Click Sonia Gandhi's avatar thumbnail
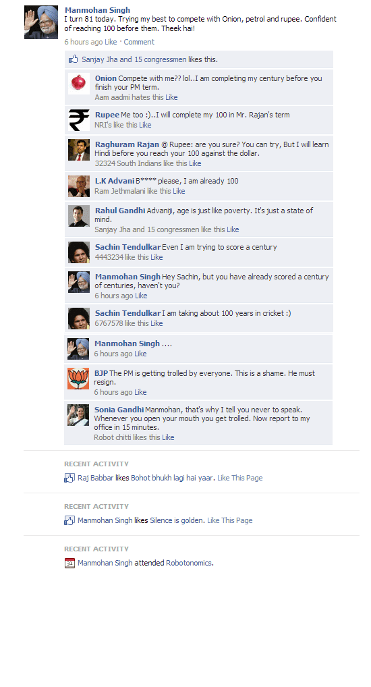The width and height of the screenshot is (371, 687). tap(78, 415)
